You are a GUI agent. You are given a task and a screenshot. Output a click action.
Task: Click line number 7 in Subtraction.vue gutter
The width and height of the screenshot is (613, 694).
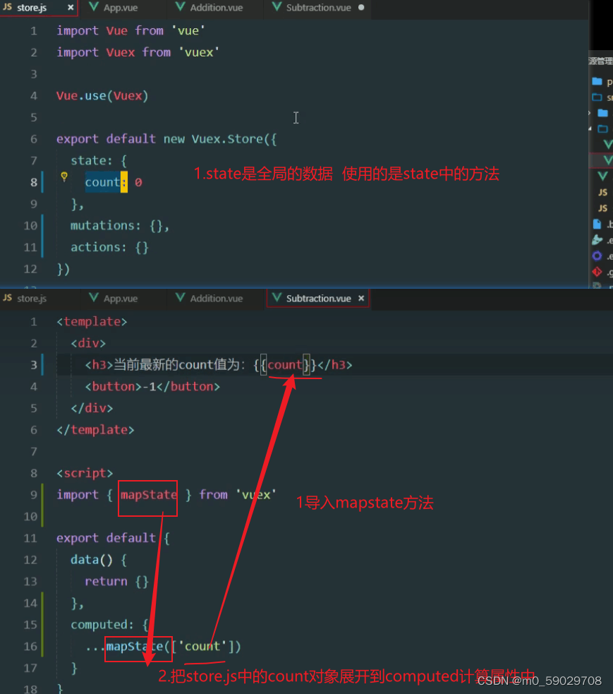point(34,451)
